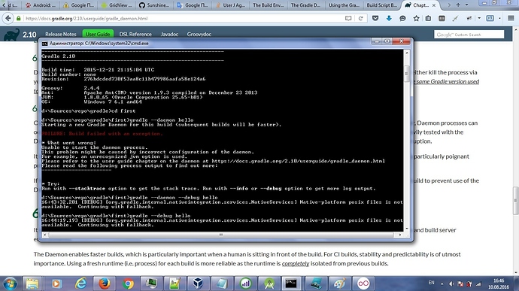The image size is (519, 291).
Task: Switch to the Build Script B... tab
Action: (381, 5)
